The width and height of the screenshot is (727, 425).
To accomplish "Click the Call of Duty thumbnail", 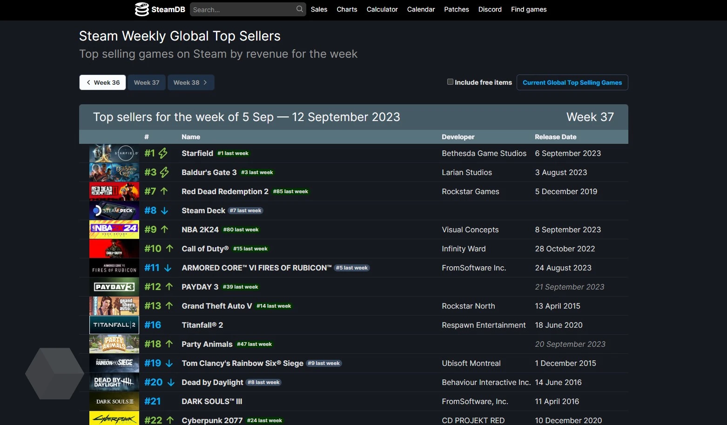I will (x=114, y=249).
